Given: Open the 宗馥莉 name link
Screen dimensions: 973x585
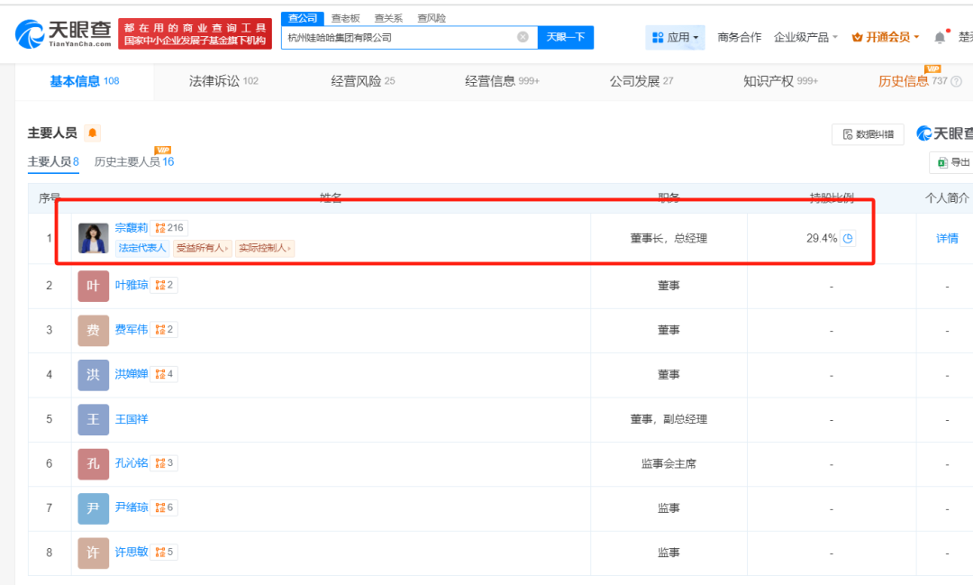Looking at the screenshot, I should tap(132, 228).
